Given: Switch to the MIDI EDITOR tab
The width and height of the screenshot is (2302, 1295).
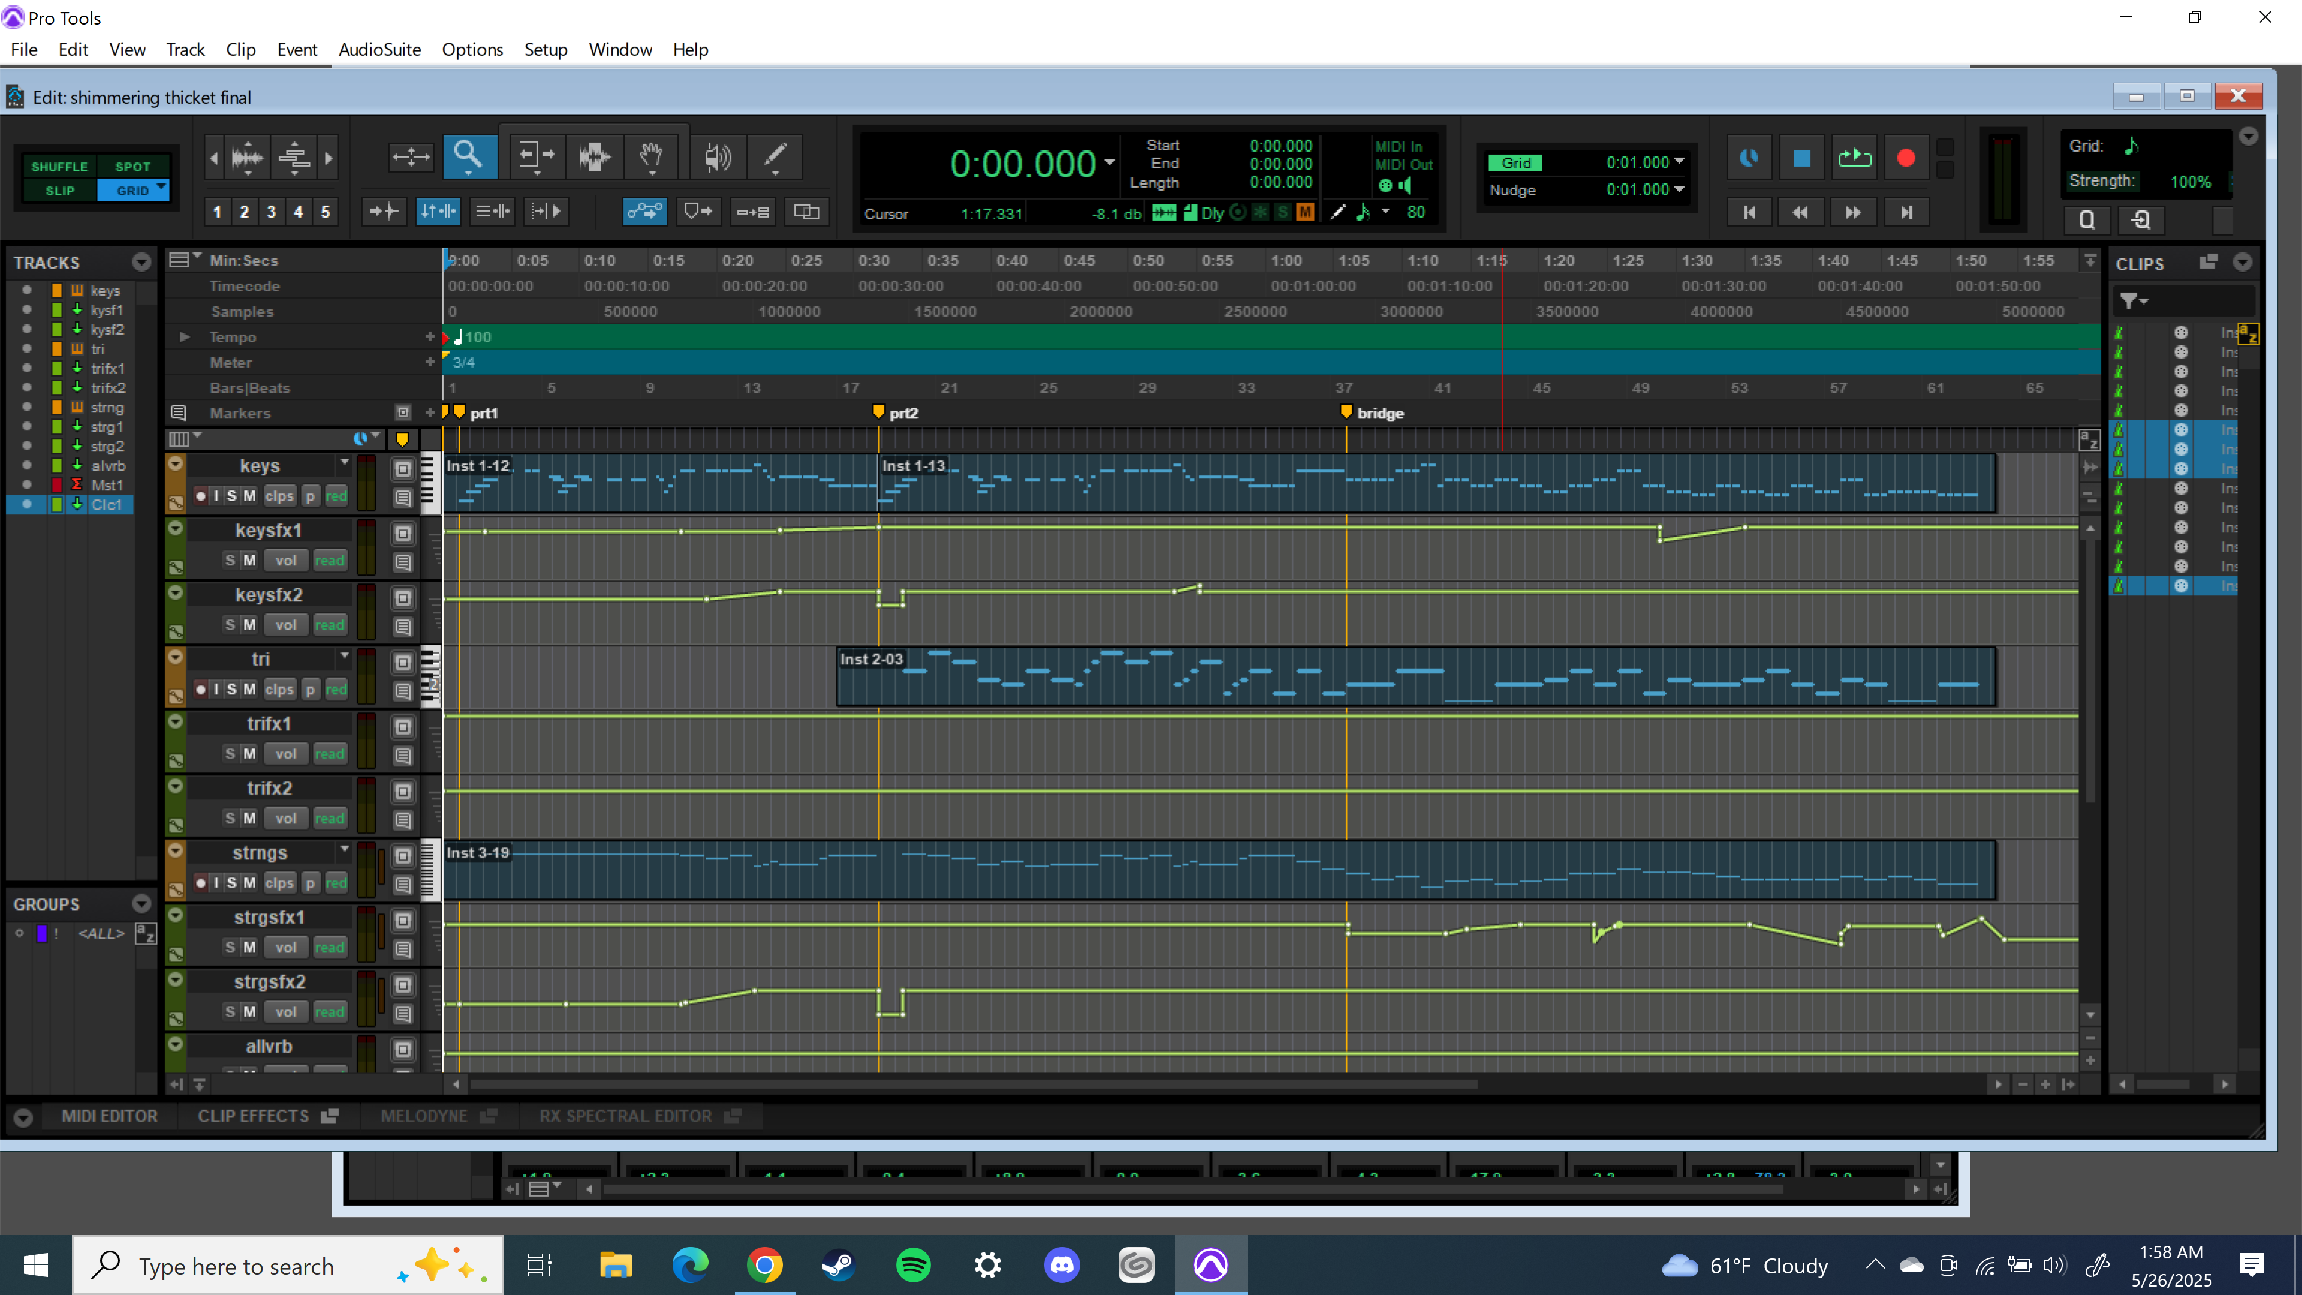Looking at the screenshot, I should [109, 1115].
